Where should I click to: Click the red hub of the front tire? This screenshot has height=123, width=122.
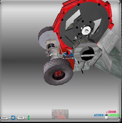click(58, 74)
